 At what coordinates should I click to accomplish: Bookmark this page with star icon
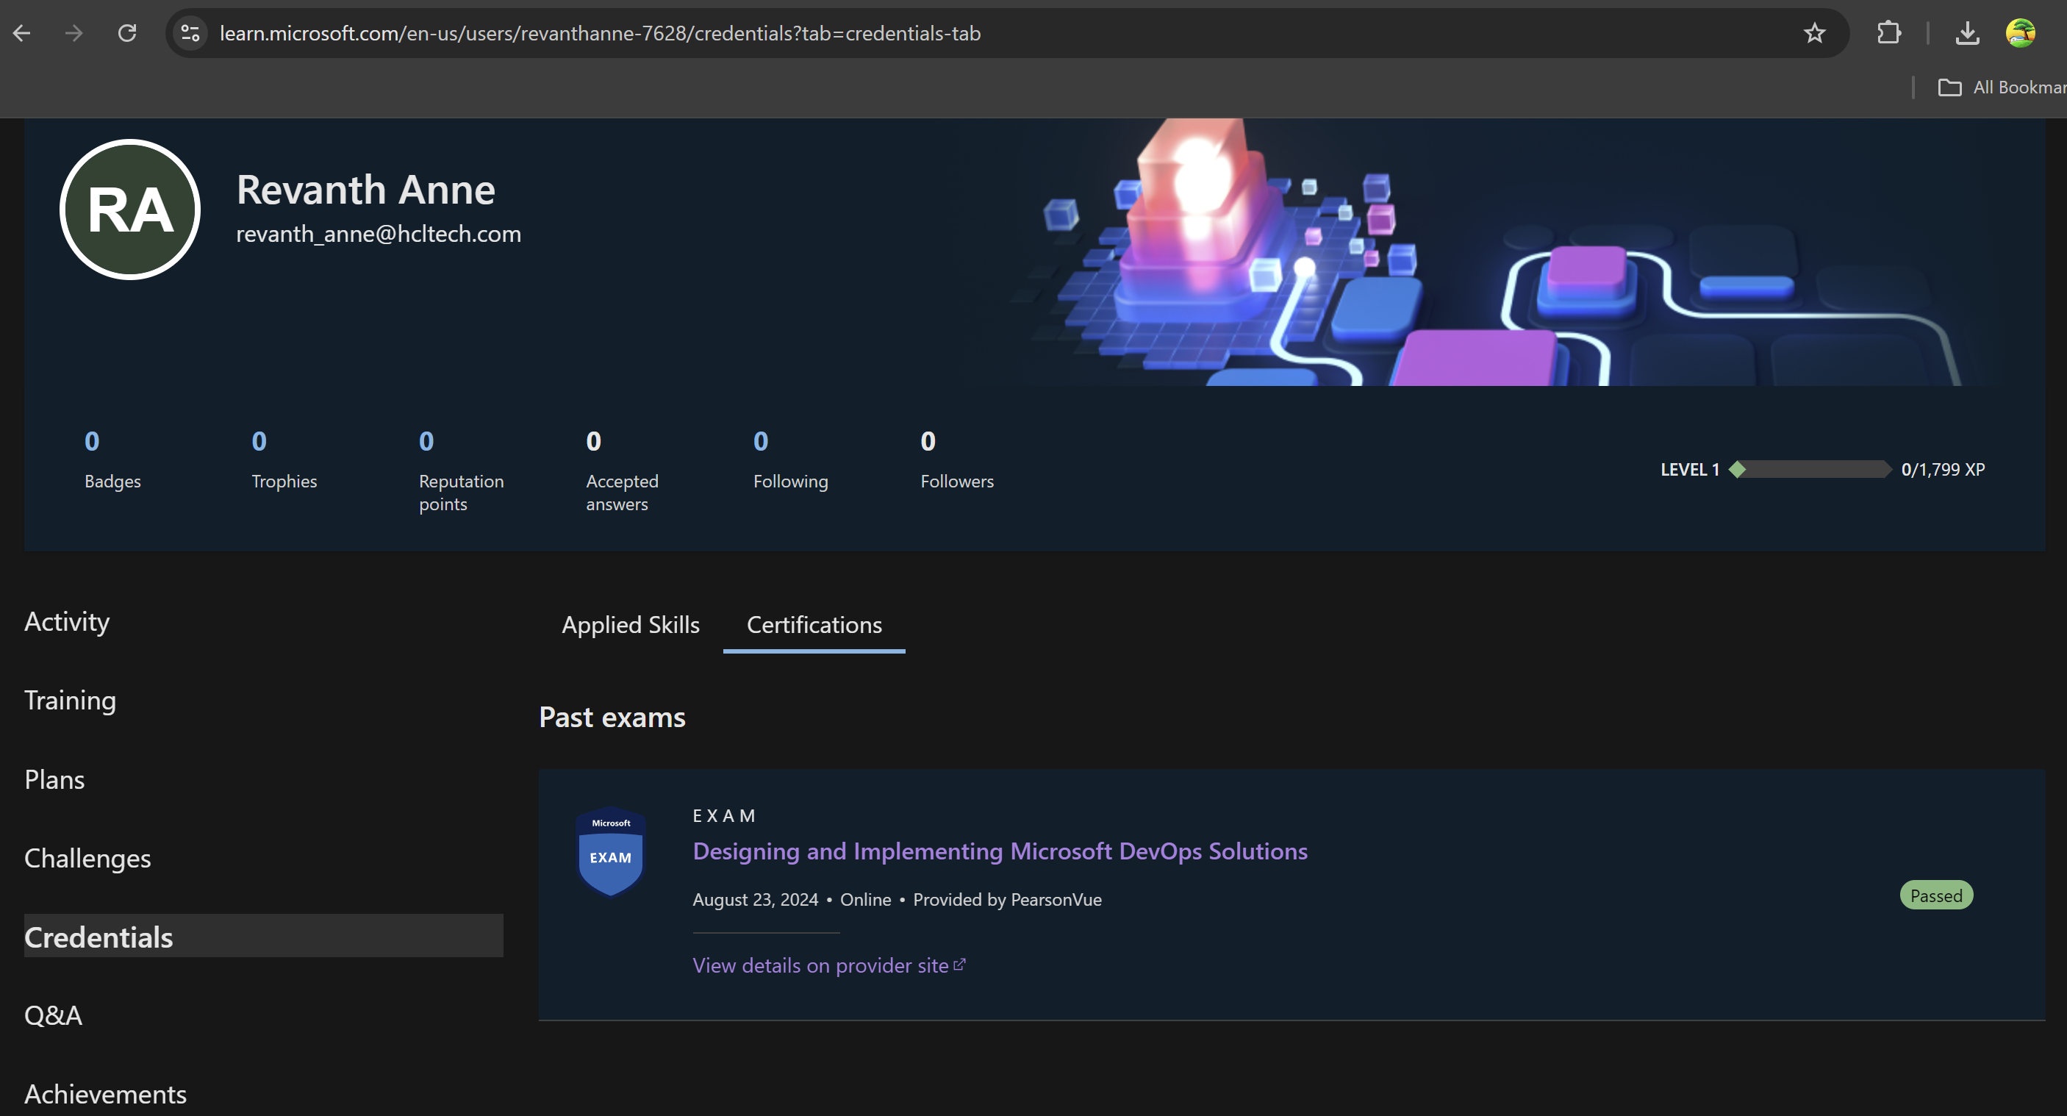[x=1814, y=33]
